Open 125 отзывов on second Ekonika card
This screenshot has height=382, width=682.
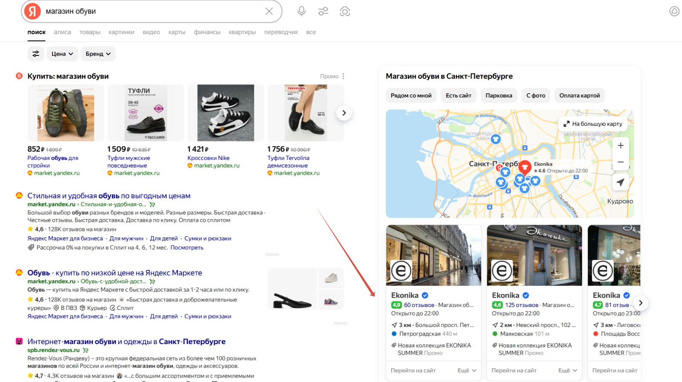pos(521,305)
